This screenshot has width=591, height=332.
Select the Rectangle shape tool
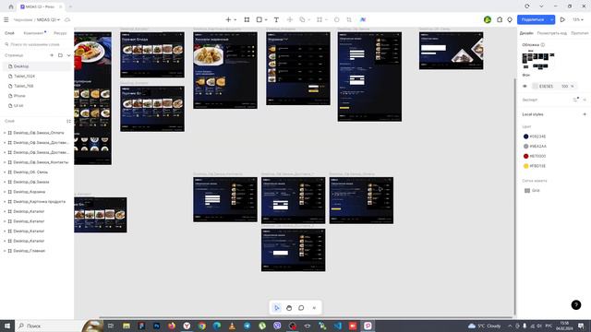pyautogui.click(x=259, y=19)
